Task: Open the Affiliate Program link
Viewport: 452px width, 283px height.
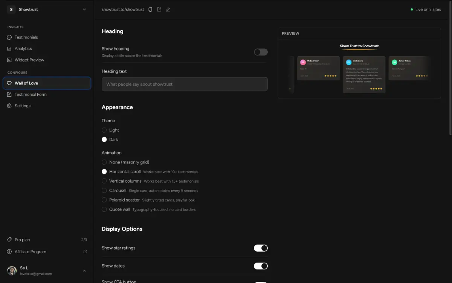Action: 47,252
